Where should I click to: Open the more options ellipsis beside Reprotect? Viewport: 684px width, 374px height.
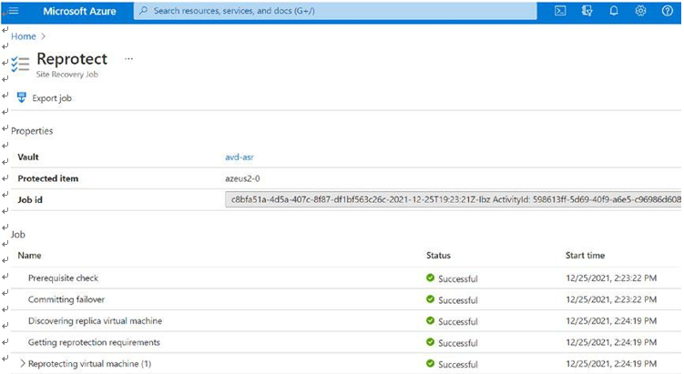click(x=128, y=58)
